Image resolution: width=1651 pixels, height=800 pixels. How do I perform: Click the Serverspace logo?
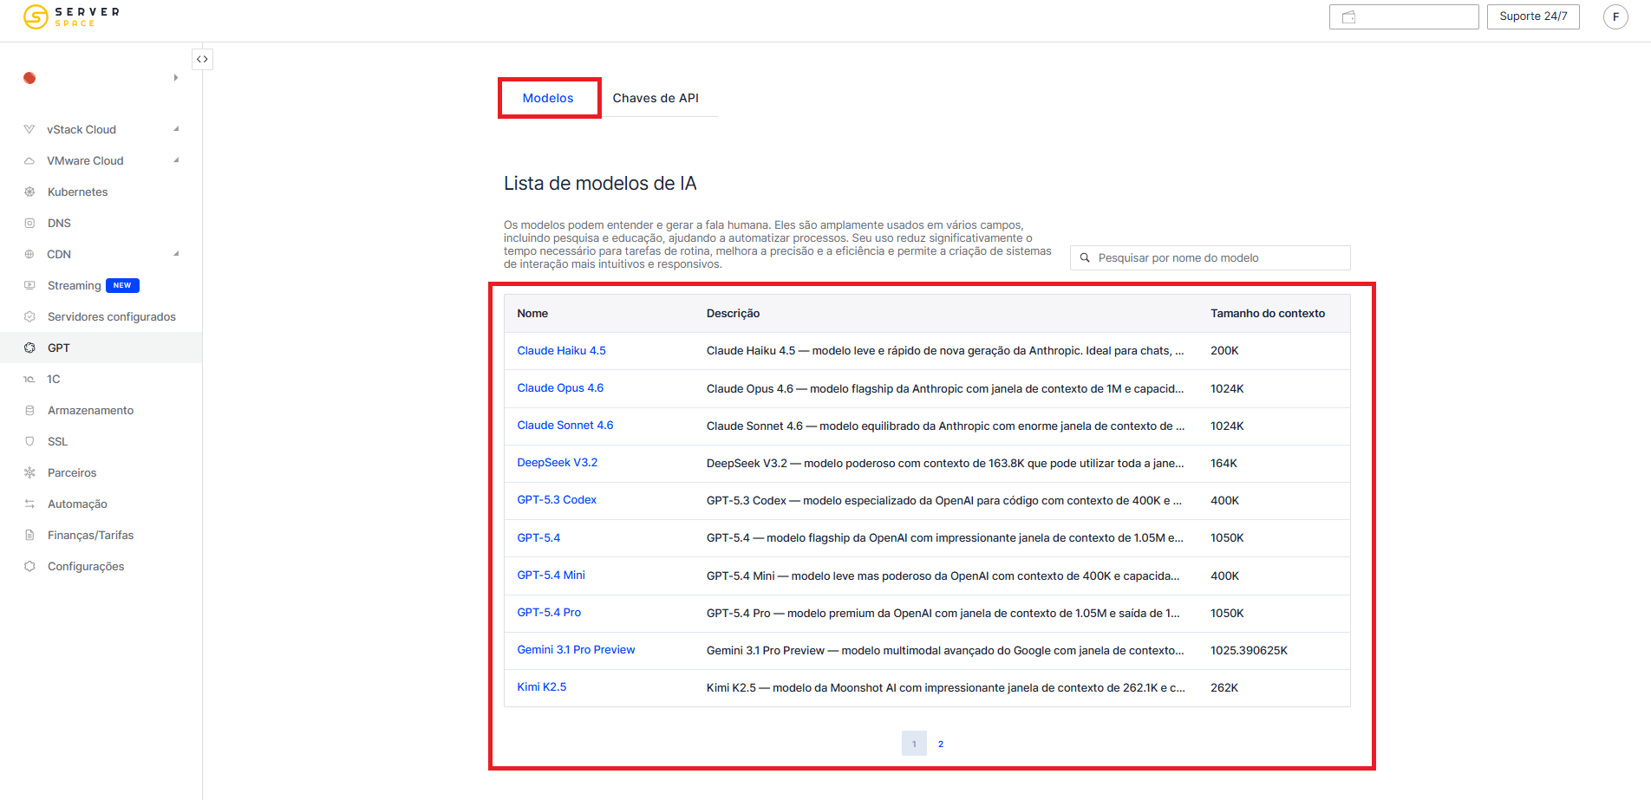[71, 16]
